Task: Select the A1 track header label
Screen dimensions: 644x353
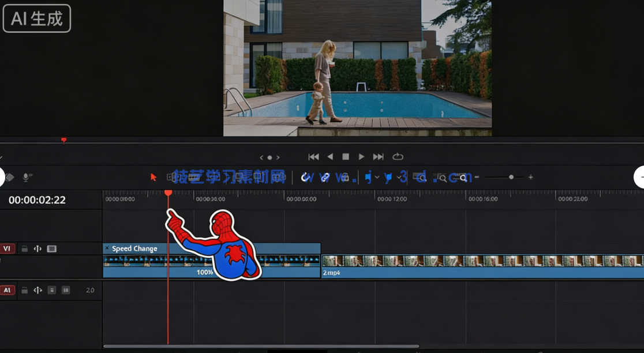Action: [x=8, y=290]
